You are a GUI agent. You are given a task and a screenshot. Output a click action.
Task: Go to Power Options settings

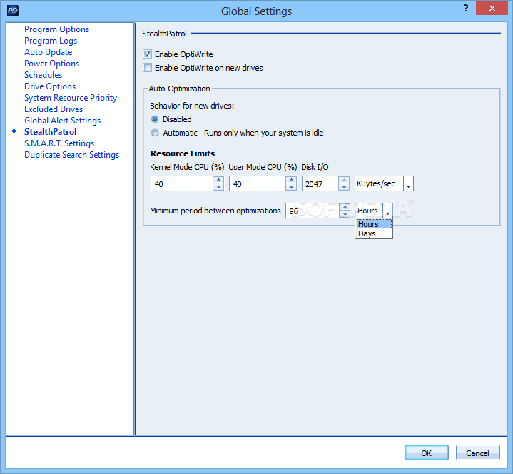(x=51, y=64)
